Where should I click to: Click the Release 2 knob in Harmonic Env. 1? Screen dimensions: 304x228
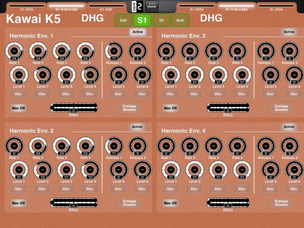[138, 51]
